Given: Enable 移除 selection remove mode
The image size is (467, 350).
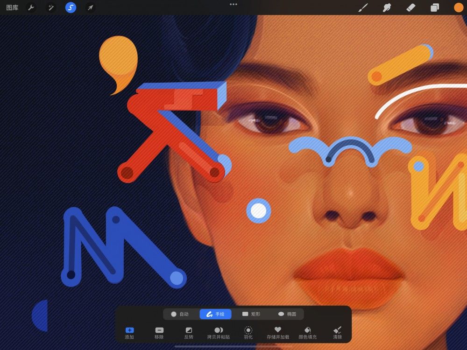Looking at the screenshot, I should (x=159, y=330).
